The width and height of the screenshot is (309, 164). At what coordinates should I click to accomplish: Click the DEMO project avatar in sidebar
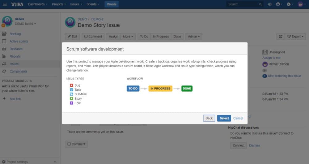7,21
